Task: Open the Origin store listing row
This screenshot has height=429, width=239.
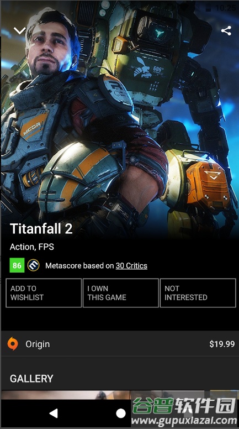Action: tap(119, 344)
